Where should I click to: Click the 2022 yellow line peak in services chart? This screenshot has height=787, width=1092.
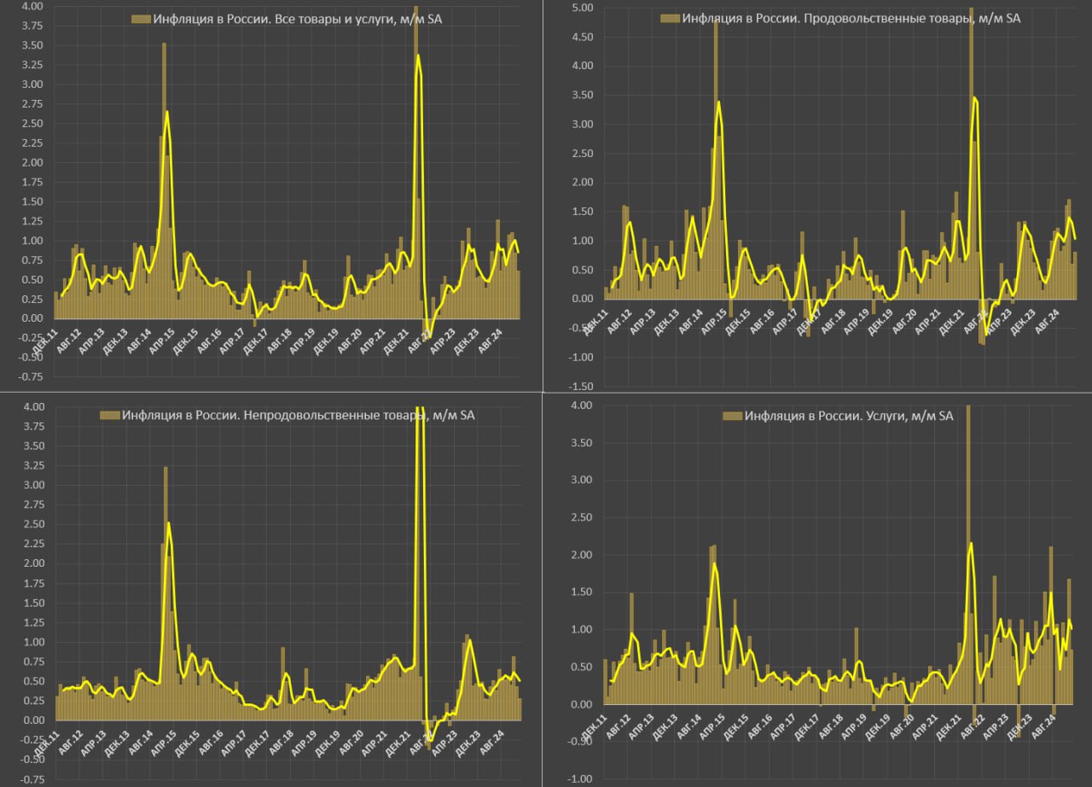971,543
